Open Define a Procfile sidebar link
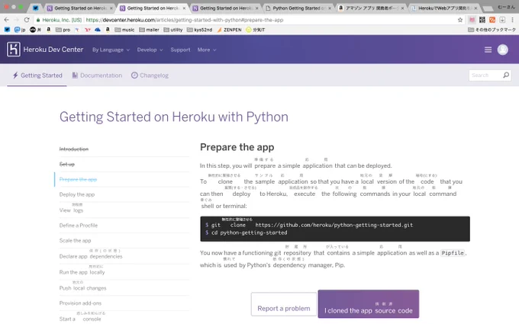The height and width of the screenshot is (324, 519). tap(79, 226)
